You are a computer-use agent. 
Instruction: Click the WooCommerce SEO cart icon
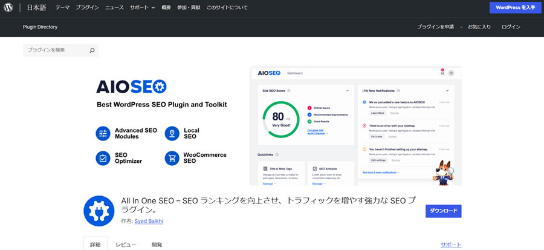point(172,158)
